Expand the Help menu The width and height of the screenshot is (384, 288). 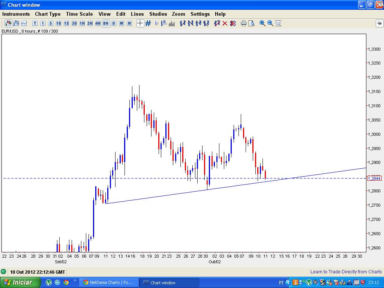[220, 14]
